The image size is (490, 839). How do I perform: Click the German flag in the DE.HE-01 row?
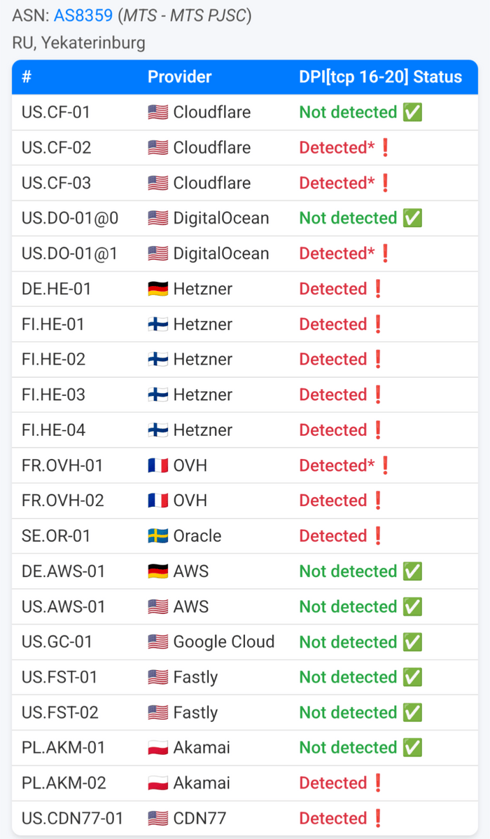(x=157, y=289)
